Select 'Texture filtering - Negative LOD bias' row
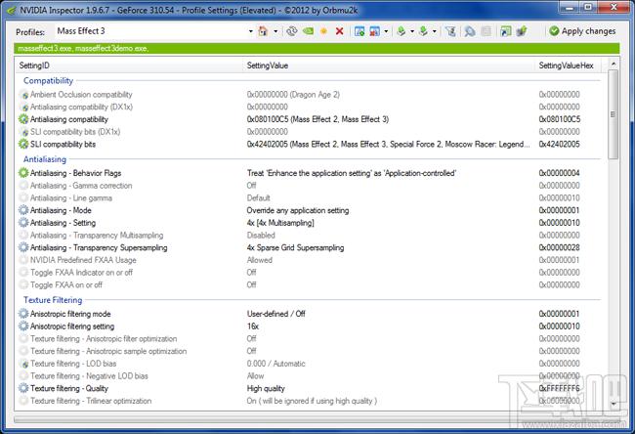635x434 pixels. point(310,376)
